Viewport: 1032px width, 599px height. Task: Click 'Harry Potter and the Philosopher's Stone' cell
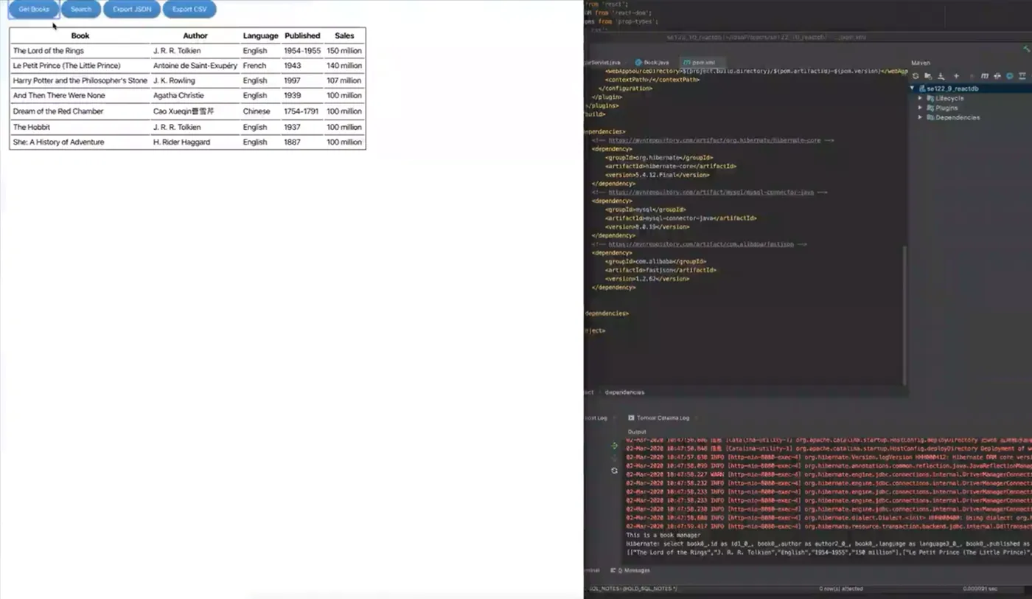[x=80, y=80]
